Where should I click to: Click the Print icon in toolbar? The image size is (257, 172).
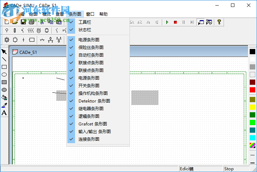[x=31, y=22]
